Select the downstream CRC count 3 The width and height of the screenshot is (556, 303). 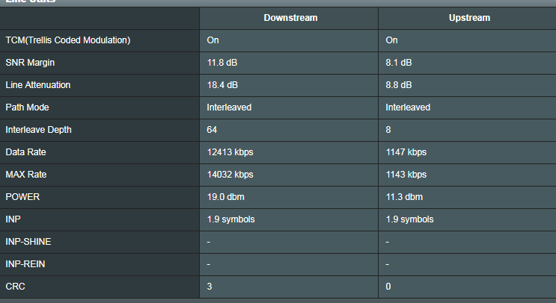tap(210, 287)
